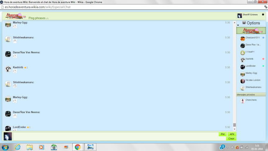Screen dimensions: 268x151
Task: Select the Adventure Time main chat room tab
Action: [x=251, y=31]
